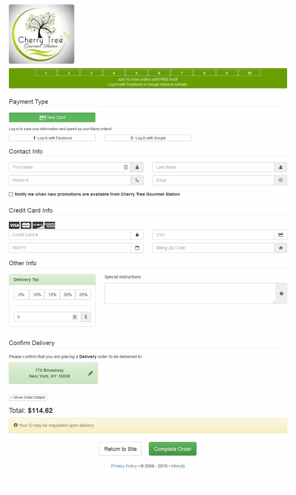Viewport: 296px width, 495px height.
Task: Click the help icon next to Special Instructions
Action: 281,293
